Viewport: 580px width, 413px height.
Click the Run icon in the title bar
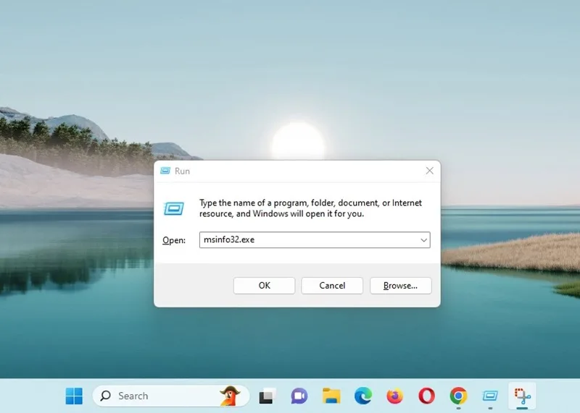tap(165, 171)
